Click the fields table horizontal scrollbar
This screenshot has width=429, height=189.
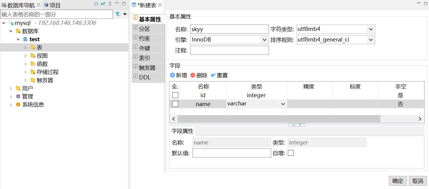(x=279, y=119)
